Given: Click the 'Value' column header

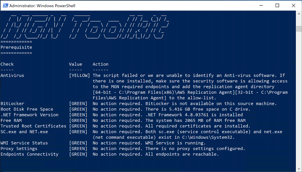Looking at the screenshot, I should point(75,64).
